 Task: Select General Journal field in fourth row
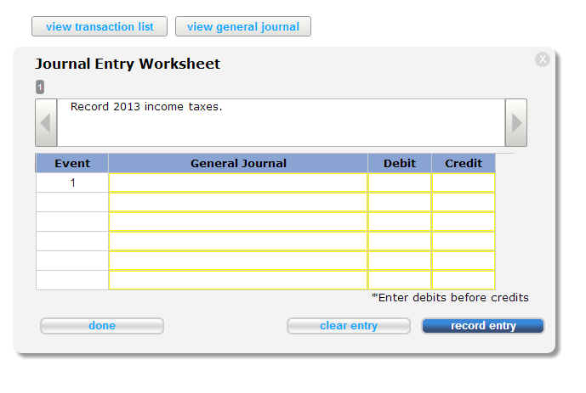(238, 241)
